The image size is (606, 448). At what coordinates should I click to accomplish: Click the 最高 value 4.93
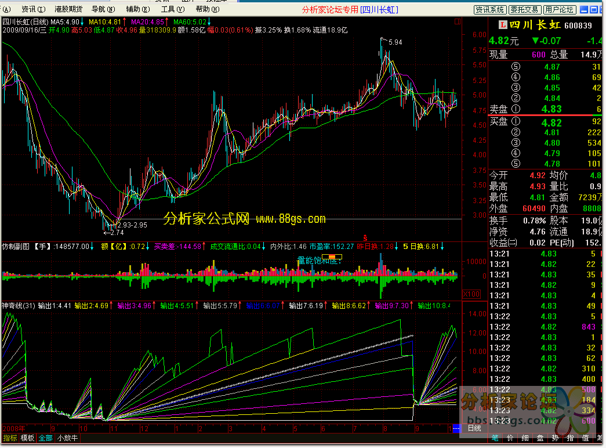538,186
